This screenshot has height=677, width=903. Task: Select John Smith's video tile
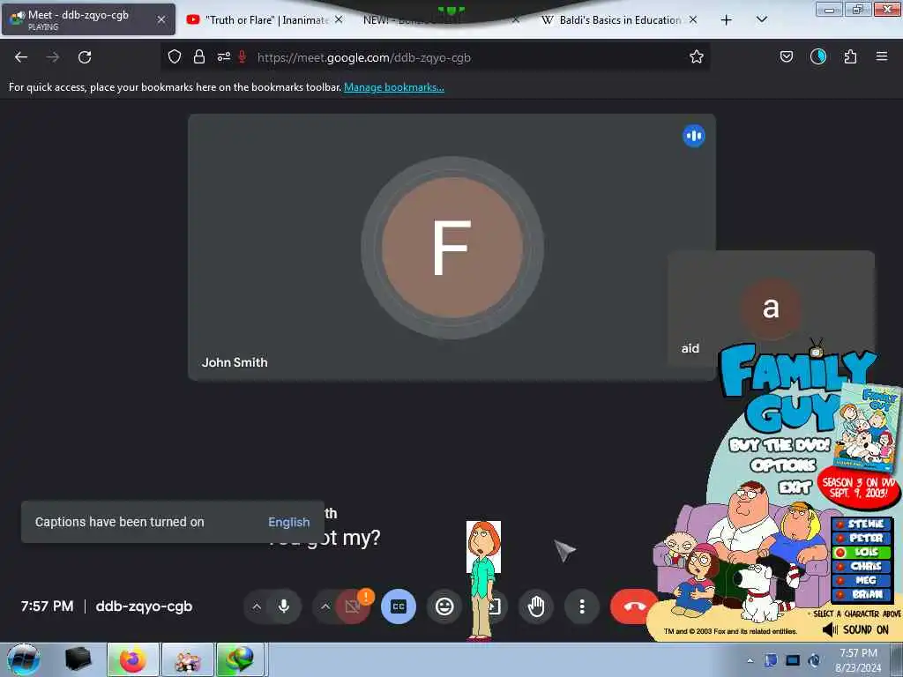452,247
